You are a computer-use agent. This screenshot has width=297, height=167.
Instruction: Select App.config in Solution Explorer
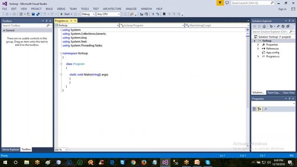[272, 52]
